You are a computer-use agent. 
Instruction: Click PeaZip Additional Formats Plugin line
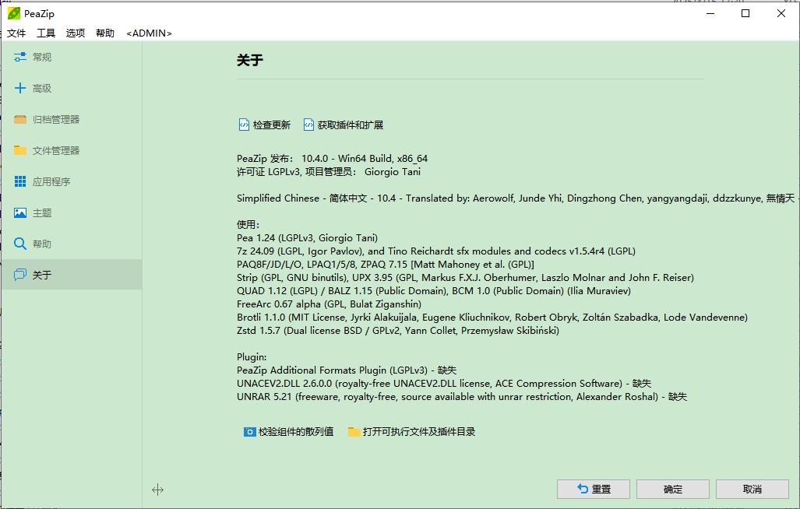pos(347,370)
